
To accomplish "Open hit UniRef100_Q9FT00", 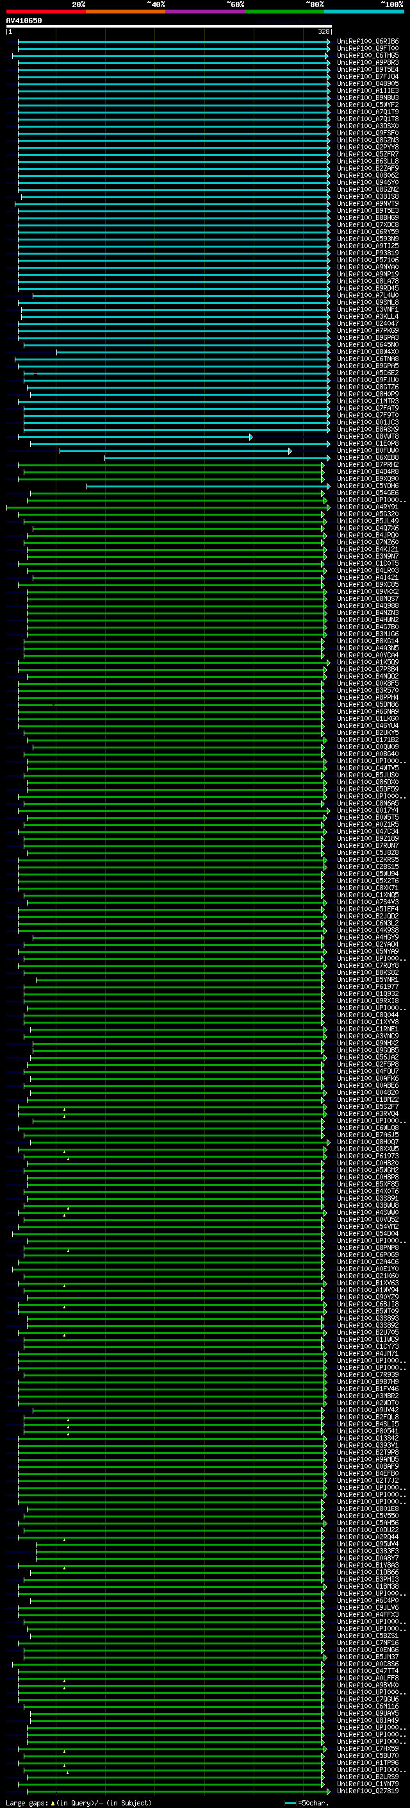I will coord(368,49).
